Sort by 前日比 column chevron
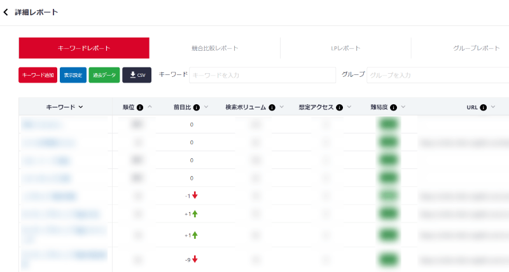Viewport: 509px width, 272px height. point(206,107)
